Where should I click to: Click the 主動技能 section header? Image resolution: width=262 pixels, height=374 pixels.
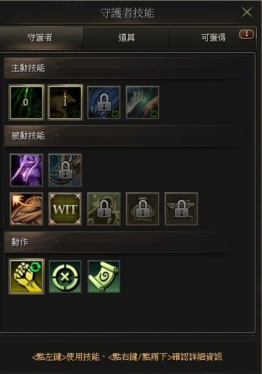tap(122, 68)
